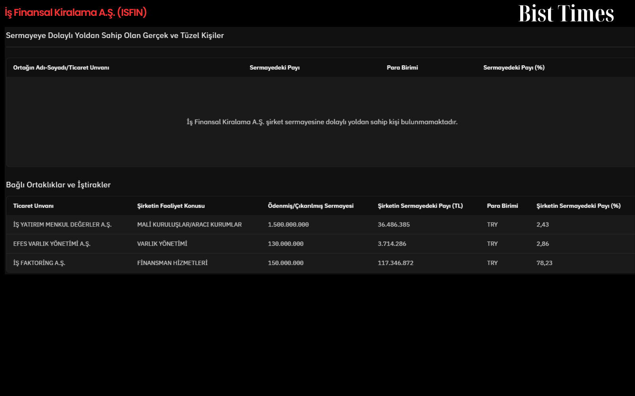Click the Sermayedeki Payı (%) column header
The height and width of the screenshot is (396, 635).
pos(514,68)
